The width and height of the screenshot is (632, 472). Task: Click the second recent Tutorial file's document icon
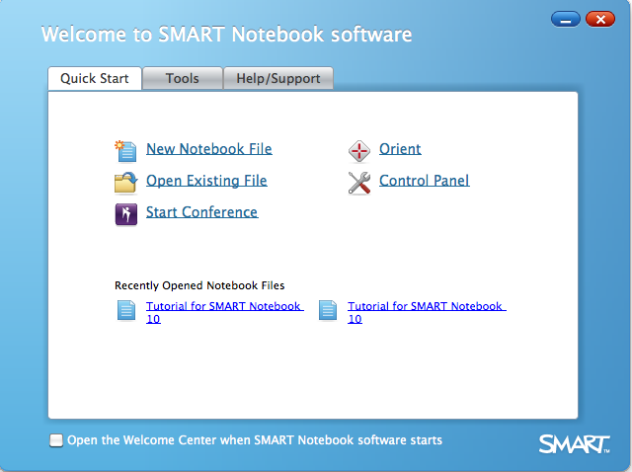(x=328, y=310)
